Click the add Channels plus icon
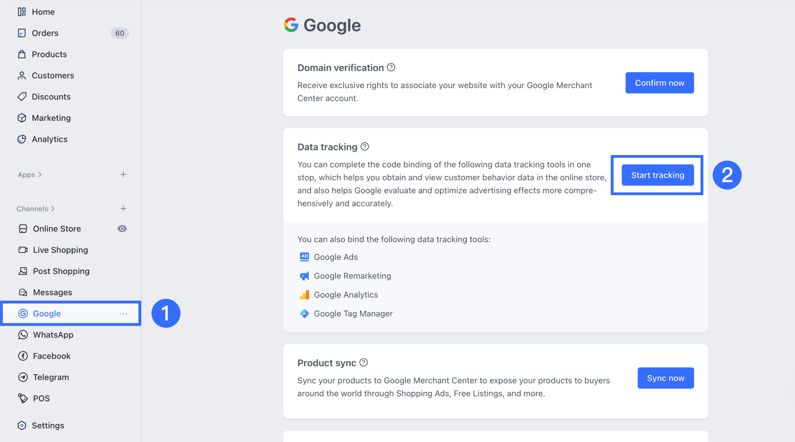 [x=123, y=209]
